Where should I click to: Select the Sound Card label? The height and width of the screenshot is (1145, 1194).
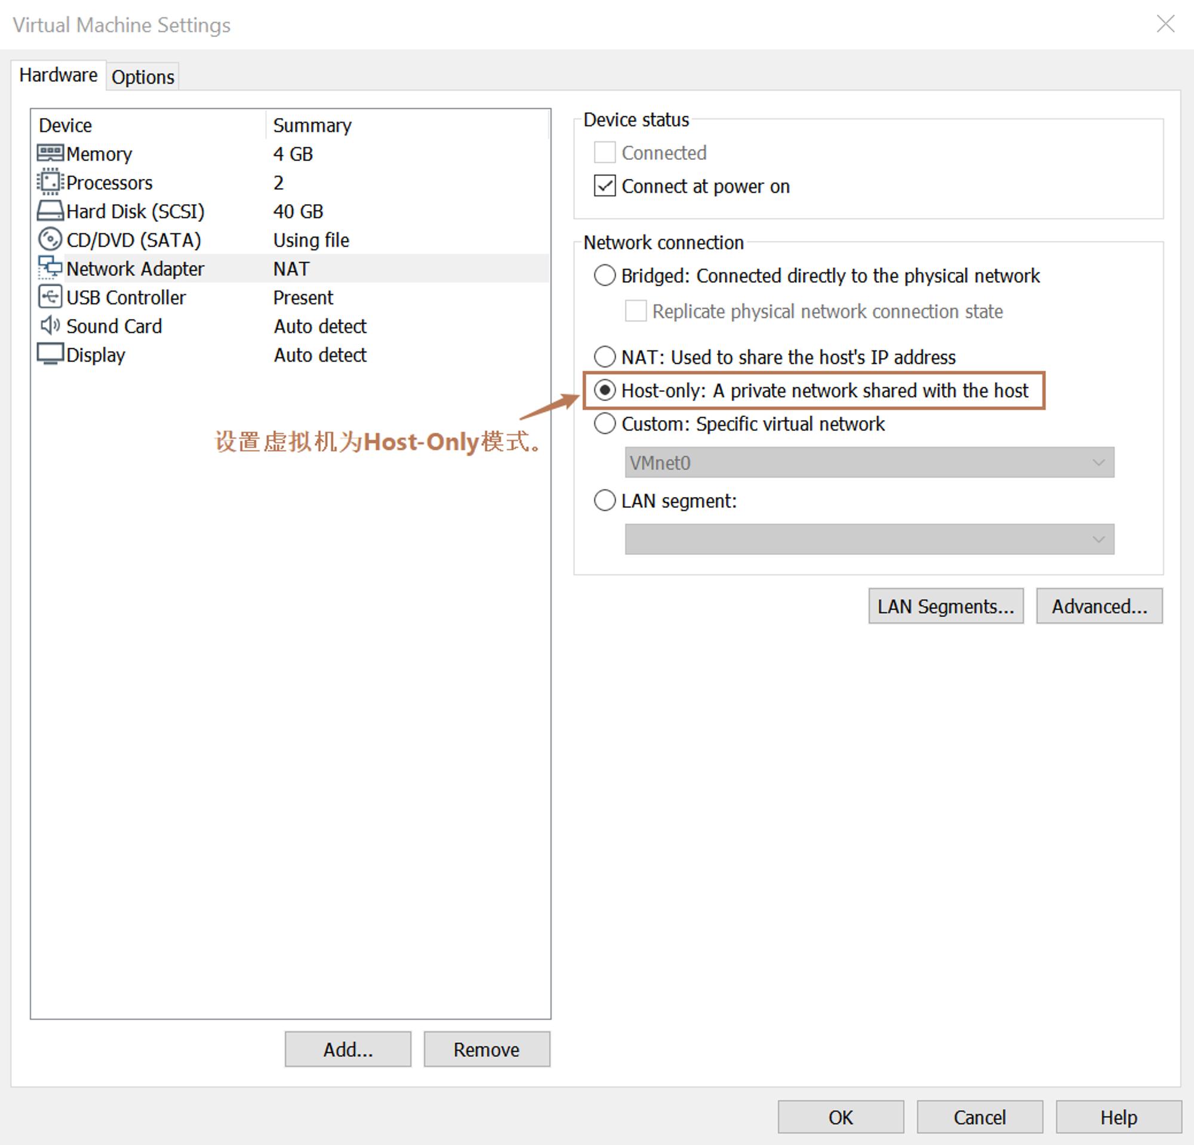pos(114,326)
